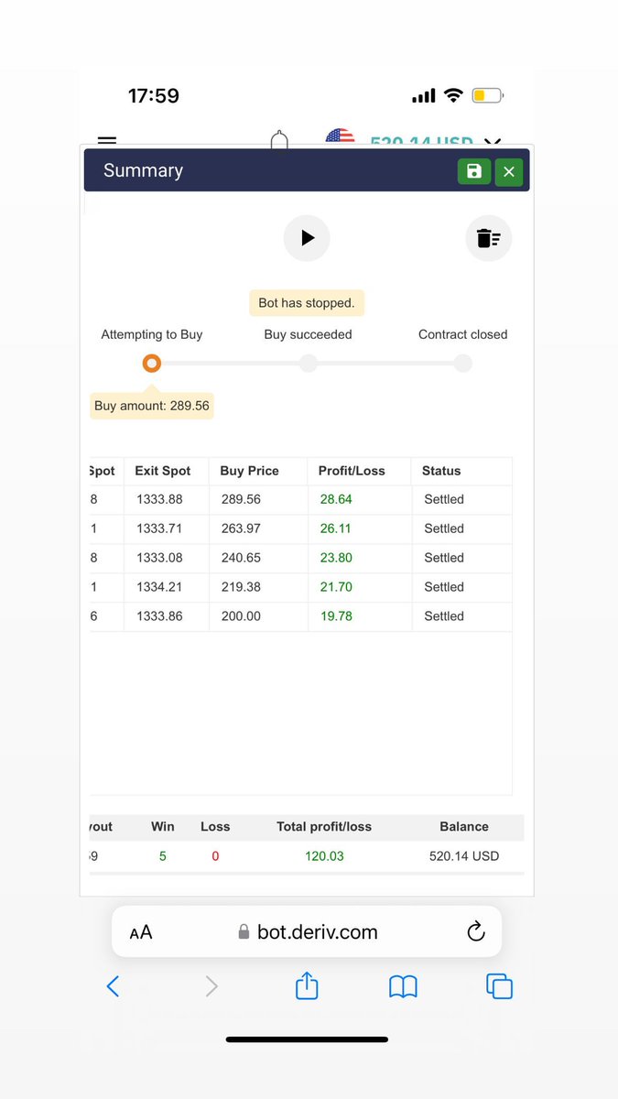Click the 'Bot has stopped.' notice

pyautogui.click(x=307, y=303)
